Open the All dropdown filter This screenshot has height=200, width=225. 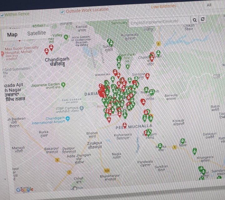214,5
